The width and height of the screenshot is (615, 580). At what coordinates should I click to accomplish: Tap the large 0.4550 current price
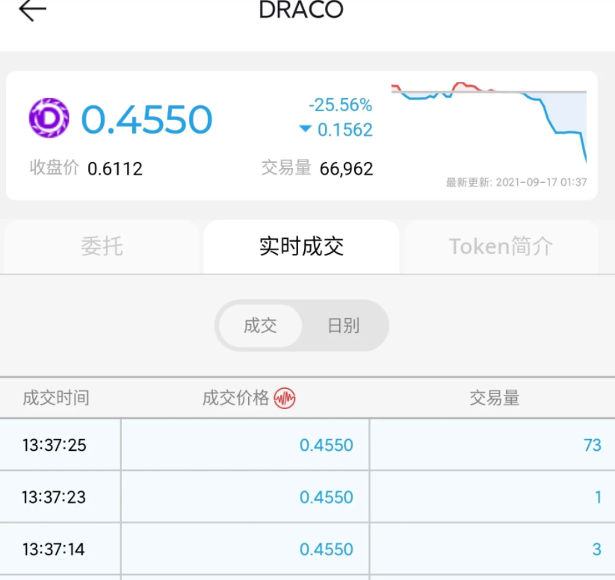coord(146,119)
